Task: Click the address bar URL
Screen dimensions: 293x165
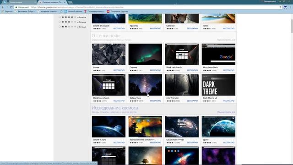Action: pos(77,7)
